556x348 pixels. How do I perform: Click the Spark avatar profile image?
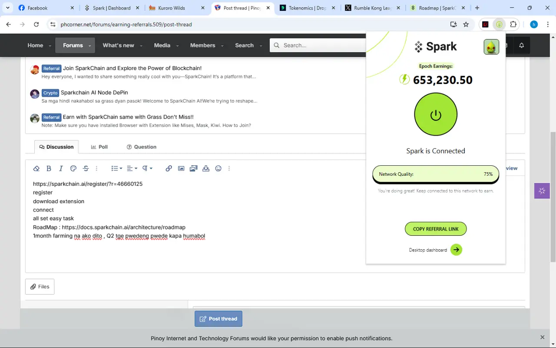tap(491, 47)
